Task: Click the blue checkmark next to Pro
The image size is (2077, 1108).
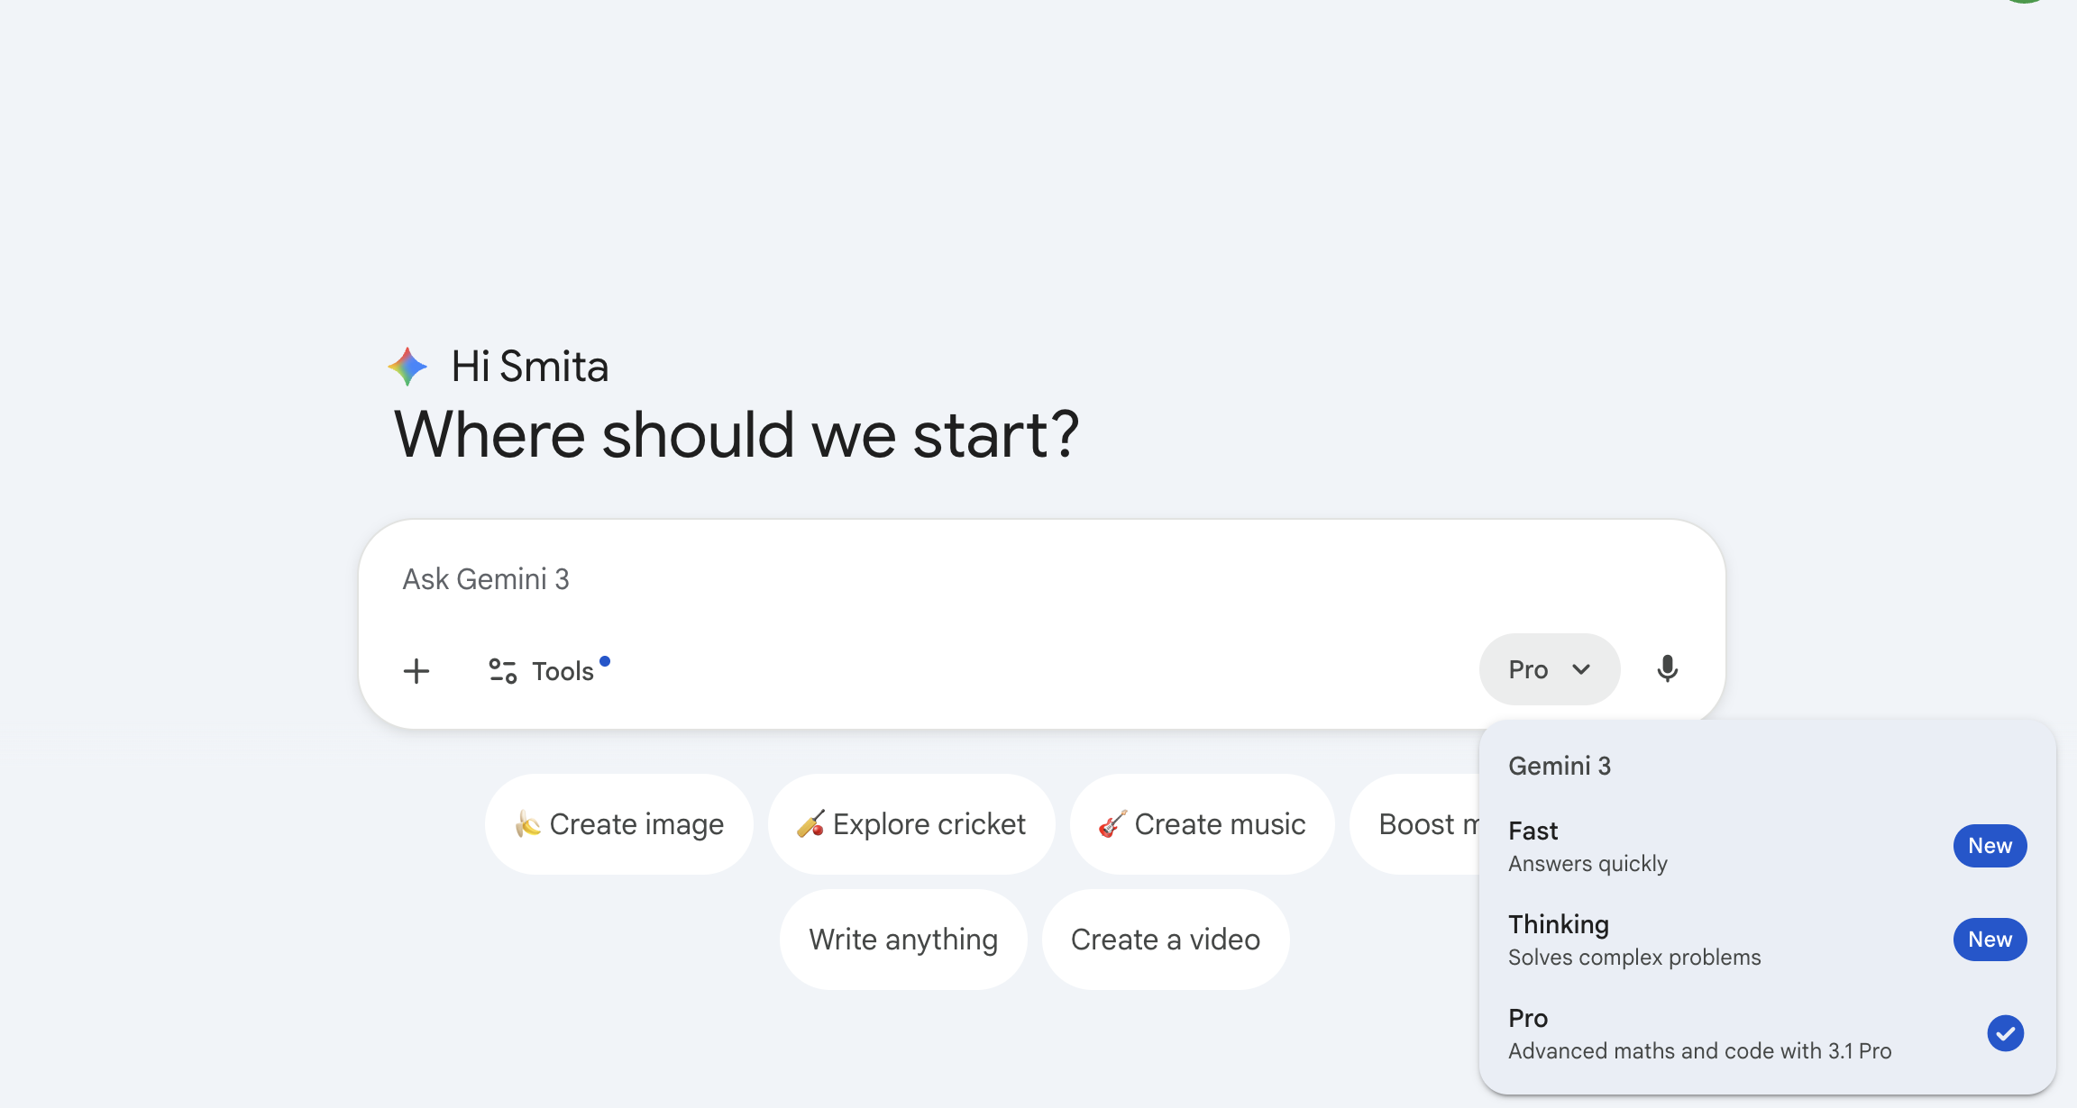Action: 2006,1033
